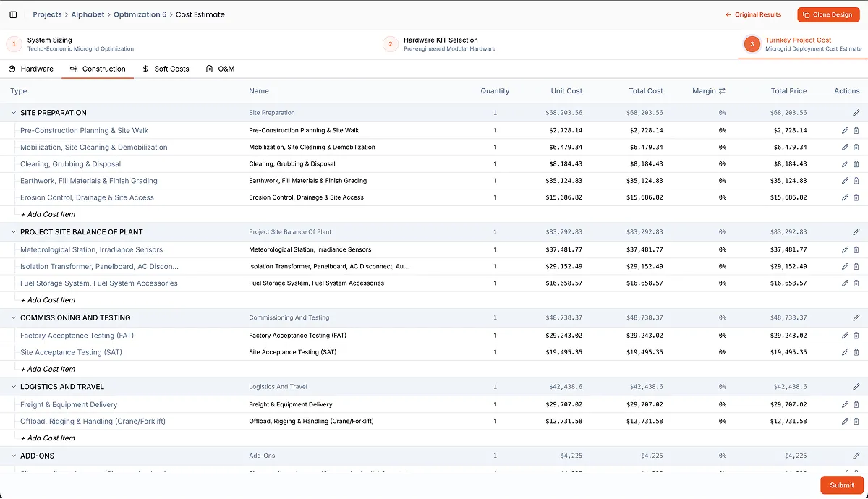The image size is (868, 499).
Task: Go to step 1 System Sizing
Action: pos(70,44)
